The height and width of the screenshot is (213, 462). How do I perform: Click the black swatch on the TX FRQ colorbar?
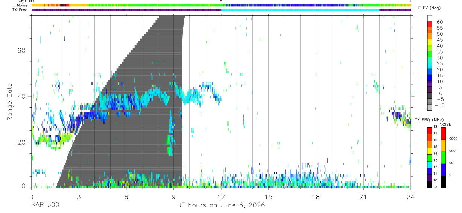coord(429,184)
